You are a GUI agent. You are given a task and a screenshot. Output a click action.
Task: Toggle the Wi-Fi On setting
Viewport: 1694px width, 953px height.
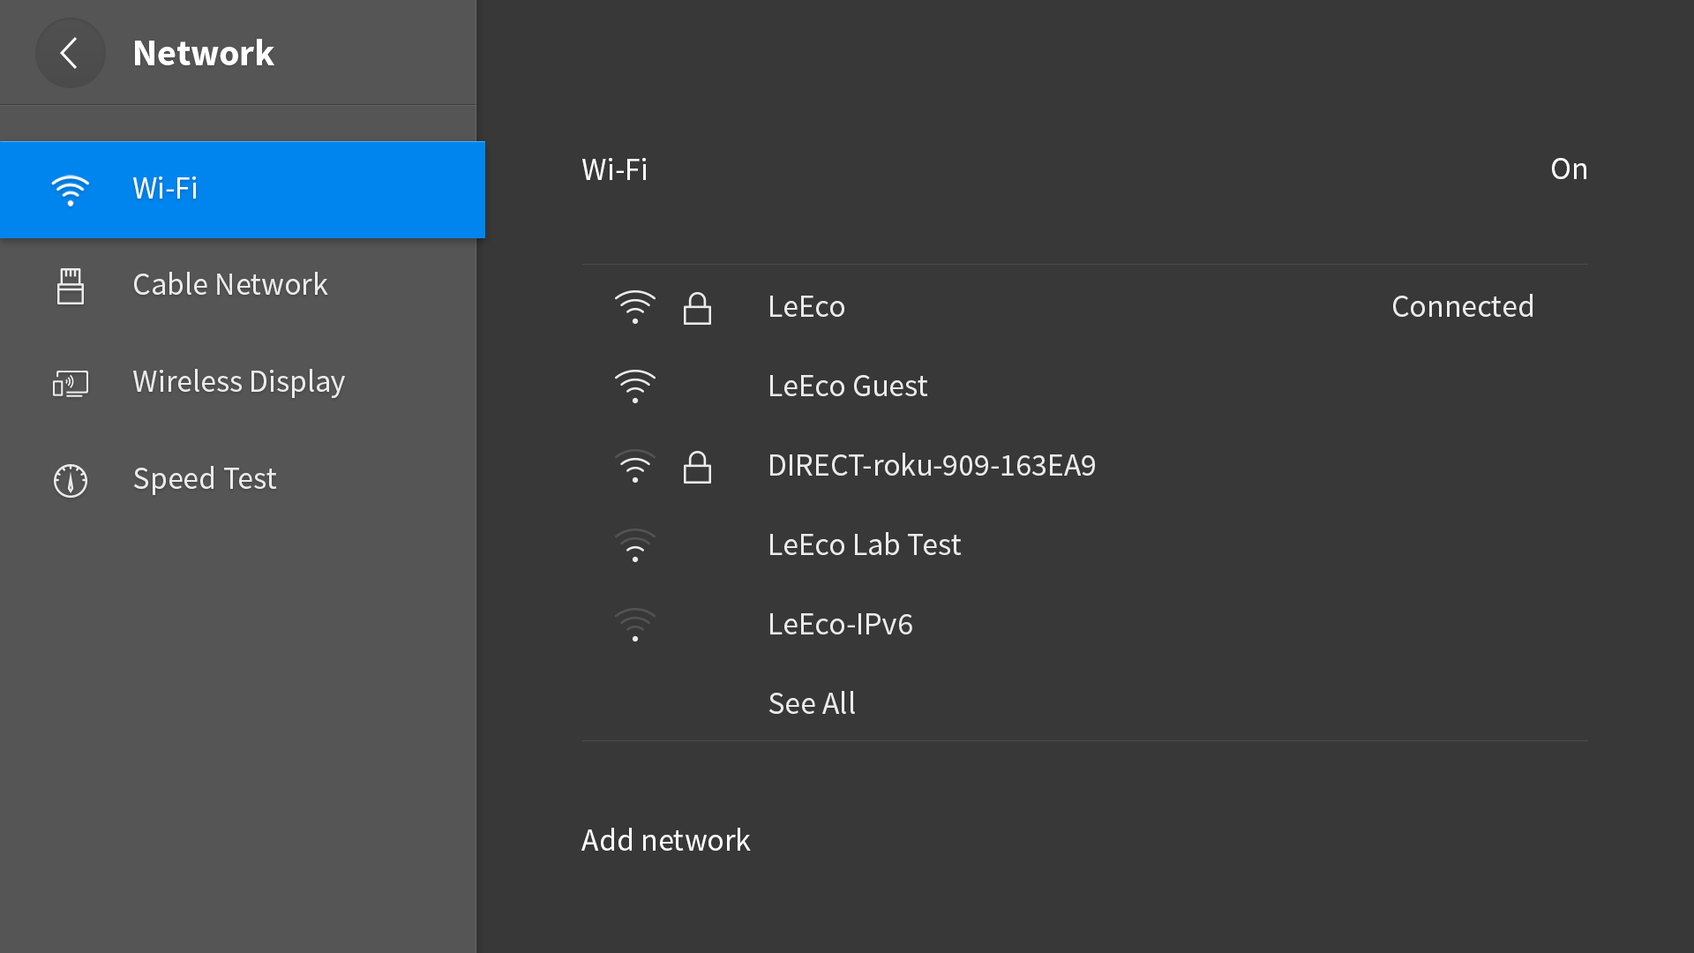pos(1569,169)
